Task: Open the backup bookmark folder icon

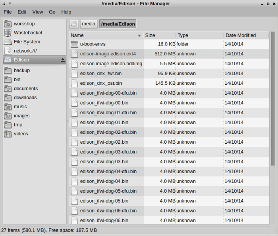Action: [x=8, y=70]
